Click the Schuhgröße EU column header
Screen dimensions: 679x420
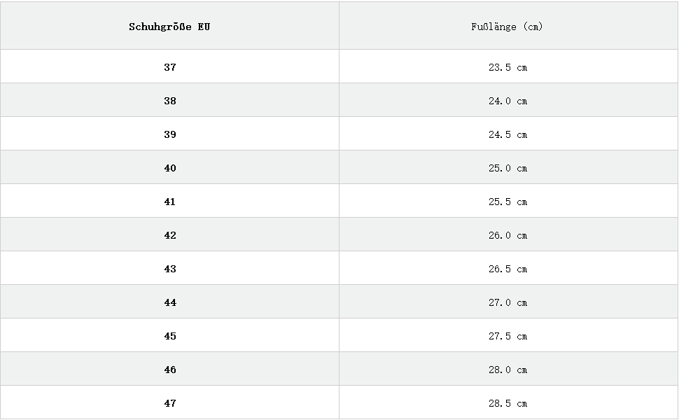pos(170,27)
